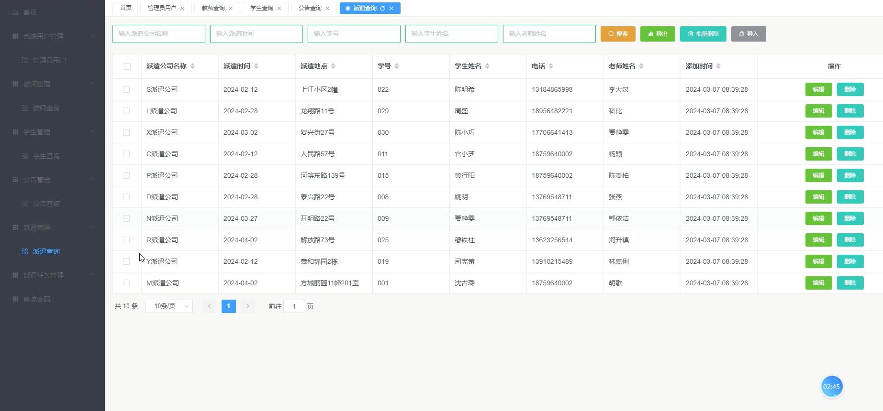Switch to the 教师查询 tab
Image resolution: width=883 pixels, height=411 pixels.
click(x=213, y=8)
